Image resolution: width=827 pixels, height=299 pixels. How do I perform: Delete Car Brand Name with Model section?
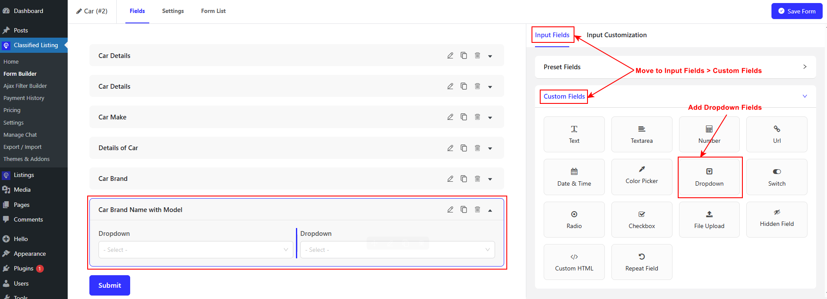click(477, 209)
